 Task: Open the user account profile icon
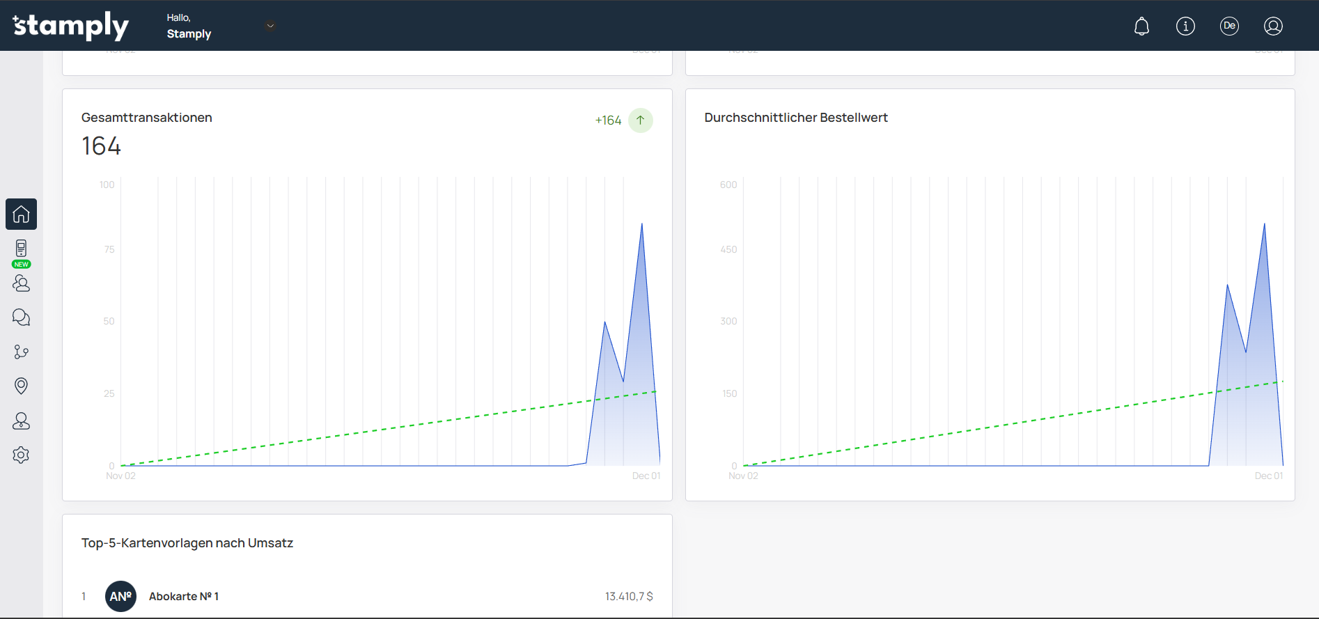point(1273,26)
